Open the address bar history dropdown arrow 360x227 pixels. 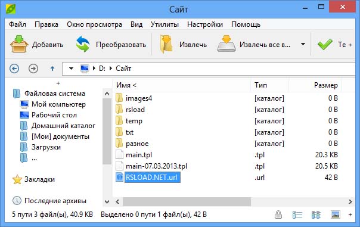pyautogui.click(x=71, y=69)
